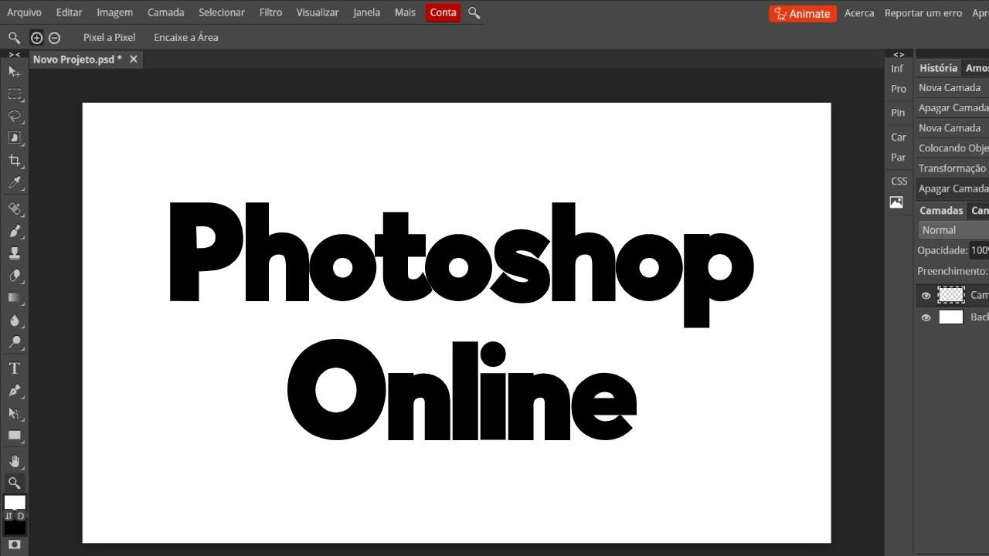Select the Zoom tool in left toolbar
Viewport: 989px width, 556px height.
[14, 483]
